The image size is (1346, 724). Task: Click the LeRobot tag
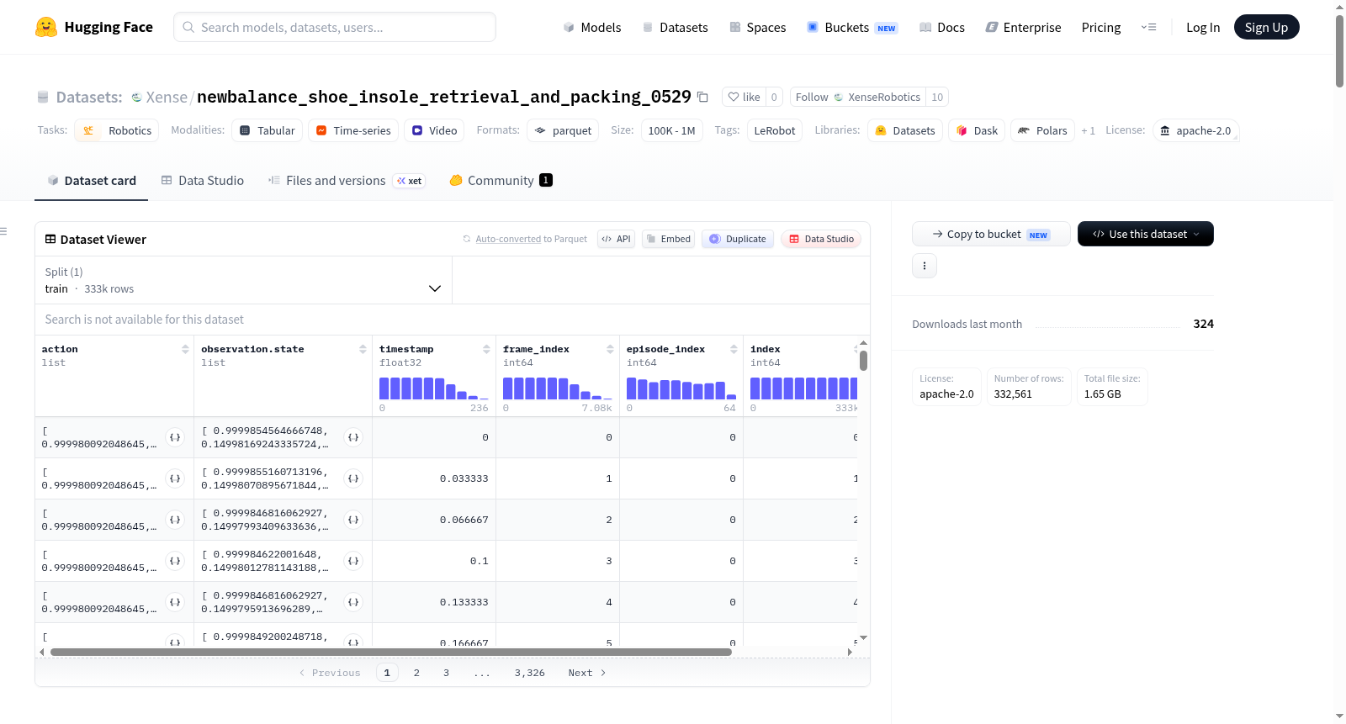tap(775, 130)
